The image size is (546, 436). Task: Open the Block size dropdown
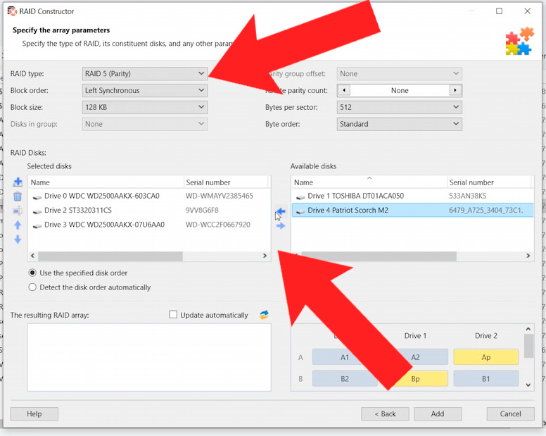[x=144, y=107]
